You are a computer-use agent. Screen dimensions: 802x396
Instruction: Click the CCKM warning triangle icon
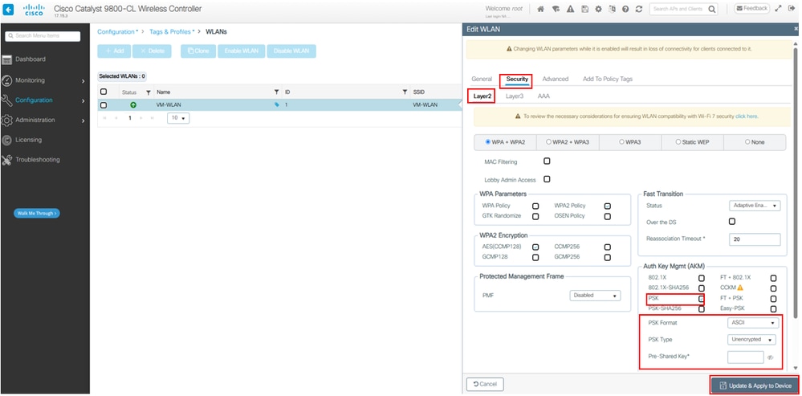click(x=739, y=288)
